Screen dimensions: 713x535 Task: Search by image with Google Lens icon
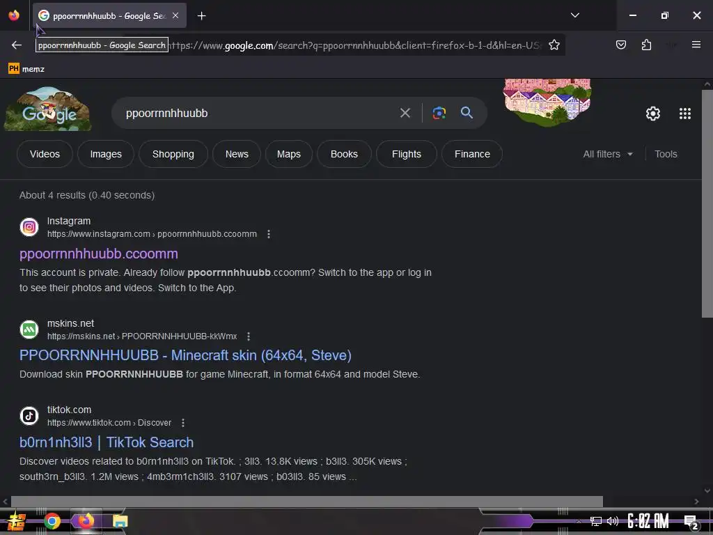(439, 113)
